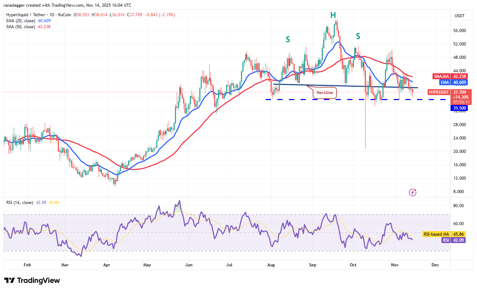Click the Nov label on the time axis
Image resolution: width=477 pixels, height=291 pixels.
[x=394, y=265]
